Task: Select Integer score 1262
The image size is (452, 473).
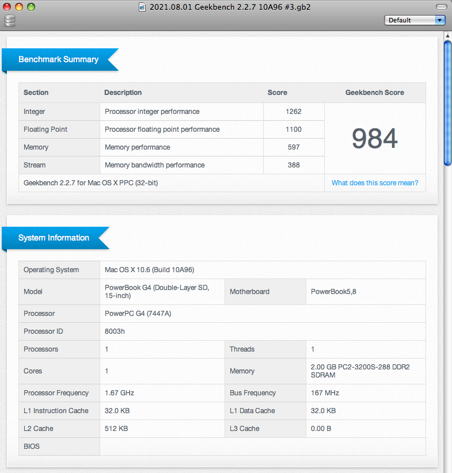Action: (294, 111)
